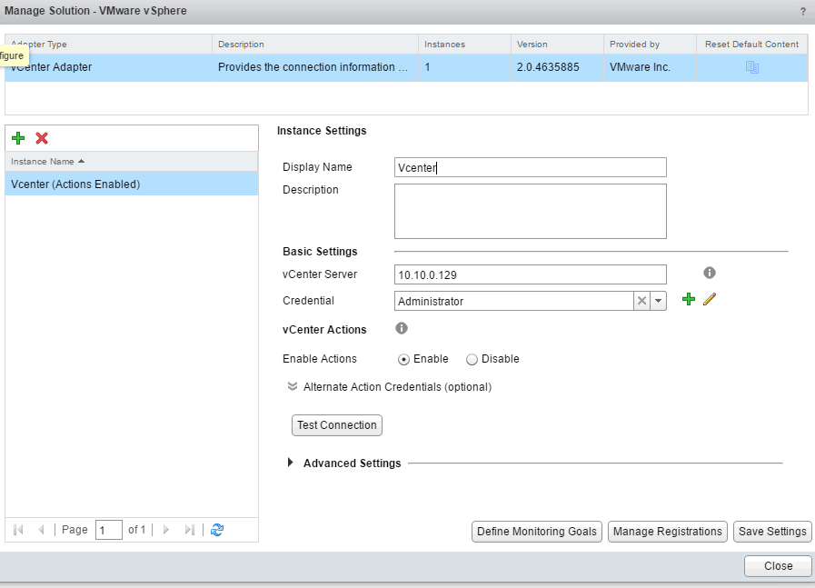815x588 pixels.
Task: Sort by Instance Name column header
Action: point(131,162)
